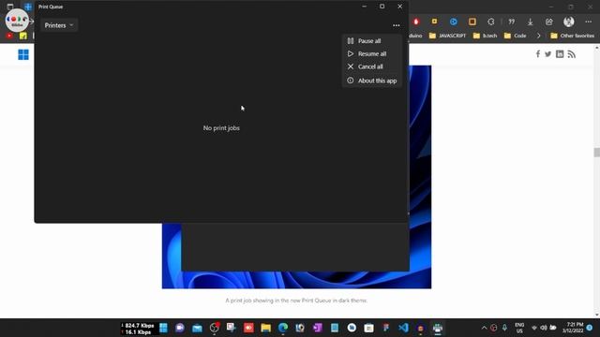This screenshot has width=600, height=337.
Task: Open File Explorer from the taskbar
Action: pyautogui.click(x=265, y=328)
